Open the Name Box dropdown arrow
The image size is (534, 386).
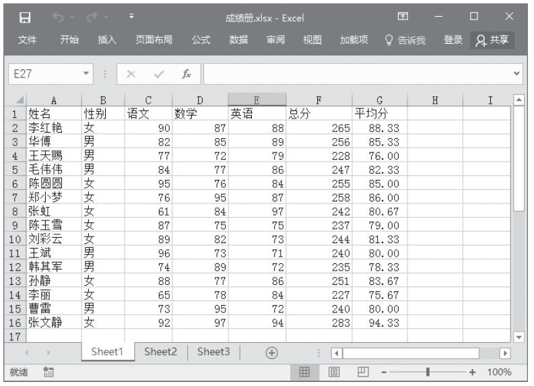pyautogui.click(x=86, y=73)
